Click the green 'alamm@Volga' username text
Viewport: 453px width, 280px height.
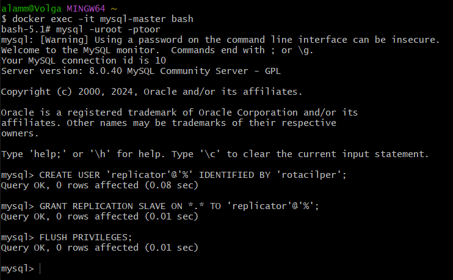31,9
